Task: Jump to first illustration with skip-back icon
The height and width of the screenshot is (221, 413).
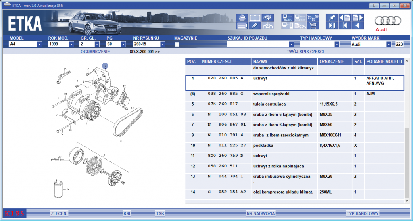Action: click(x=345, y=25)
